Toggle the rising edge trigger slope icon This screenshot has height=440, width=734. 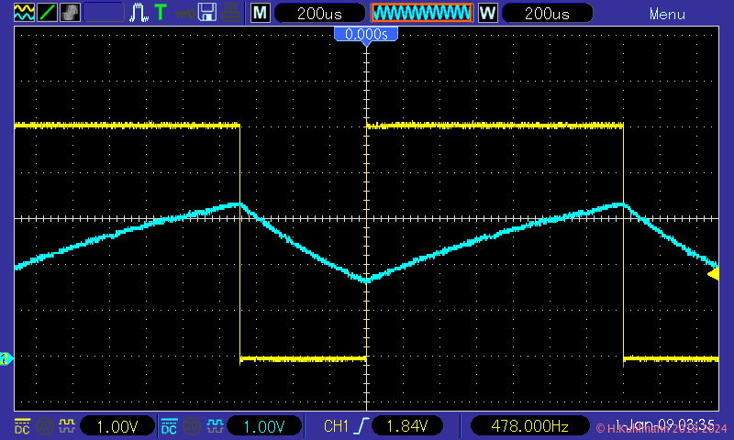point(364,426)
